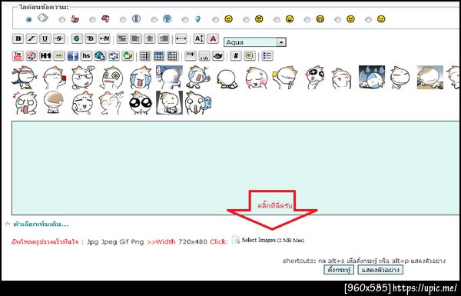Select thumbs down message icon radio

(x=92, y=20)
